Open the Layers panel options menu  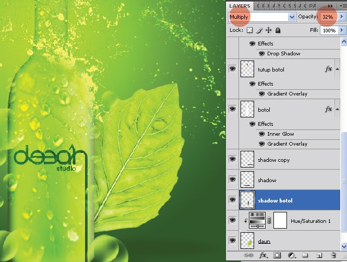coord(343,6)
